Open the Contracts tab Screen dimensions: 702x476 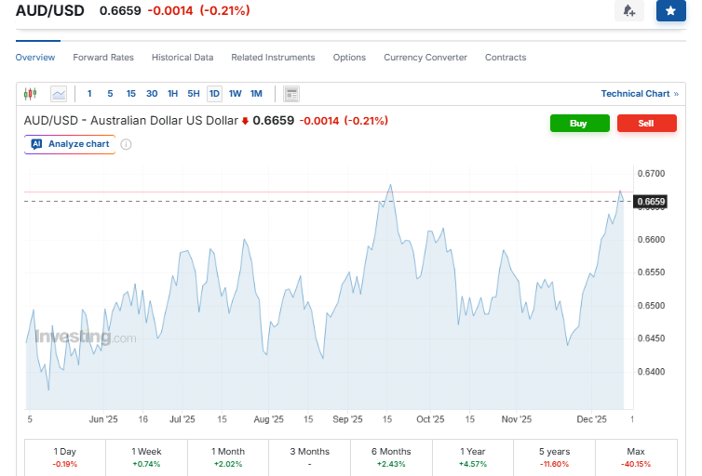[506, 58]
